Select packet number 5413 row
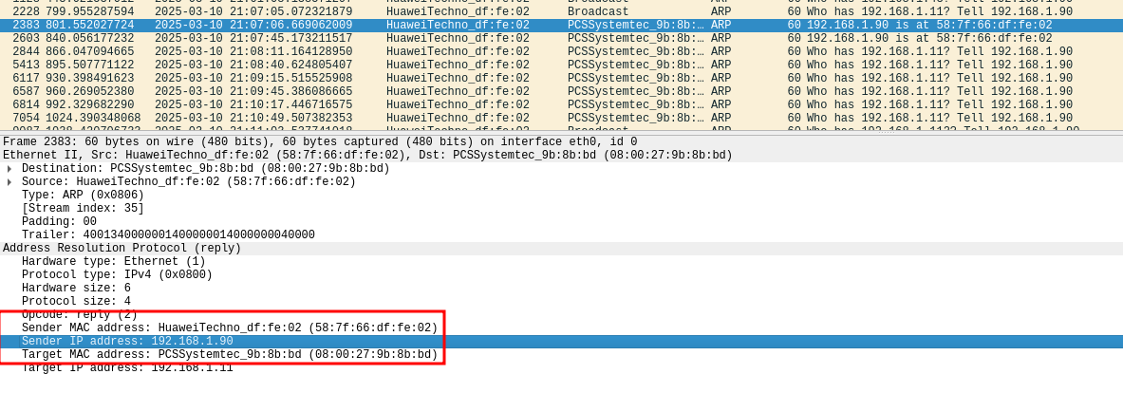This screenshot has width=1123, height=393. point(380,65)
